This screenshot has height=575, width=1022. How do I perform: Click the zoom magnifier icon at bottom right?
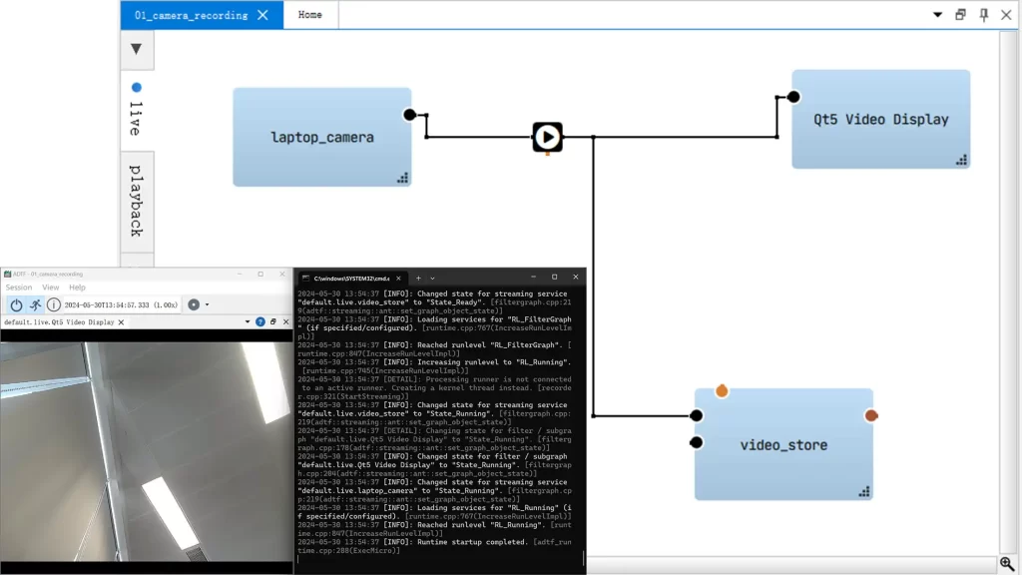click(x=1007, y=565)
